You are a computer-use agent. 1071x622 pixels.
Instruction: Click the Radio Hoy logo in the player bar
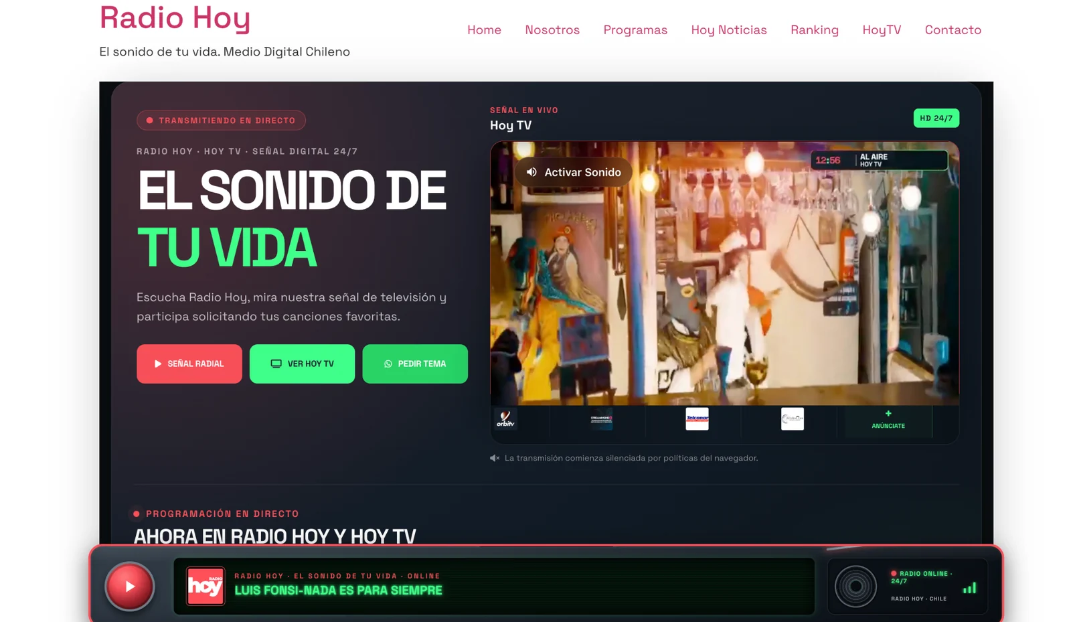pos(205,586)
